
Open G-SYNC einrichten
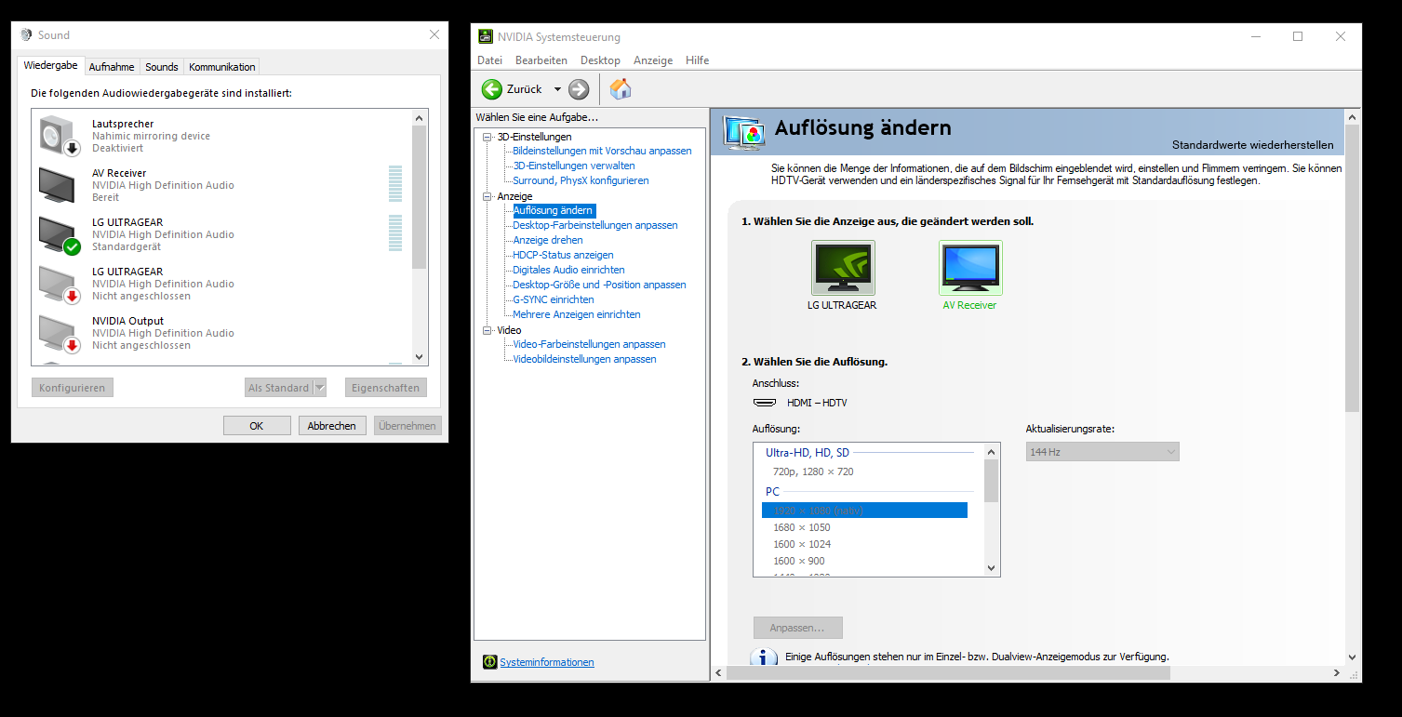pyautogui.click(x=554, y=299)
